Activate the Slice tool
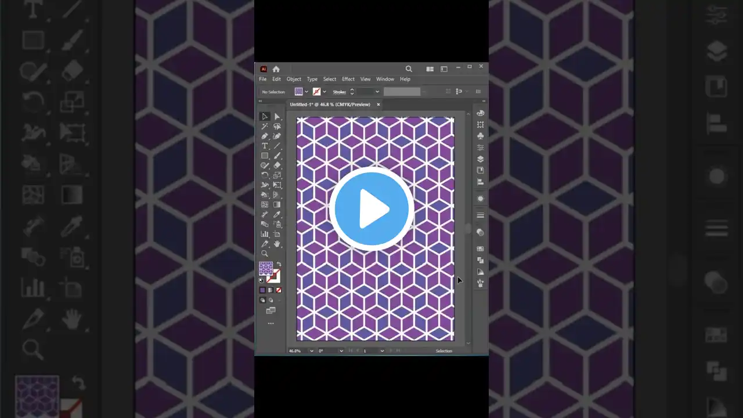Viewport: 743px width, 418px height. tap(265, 244)
